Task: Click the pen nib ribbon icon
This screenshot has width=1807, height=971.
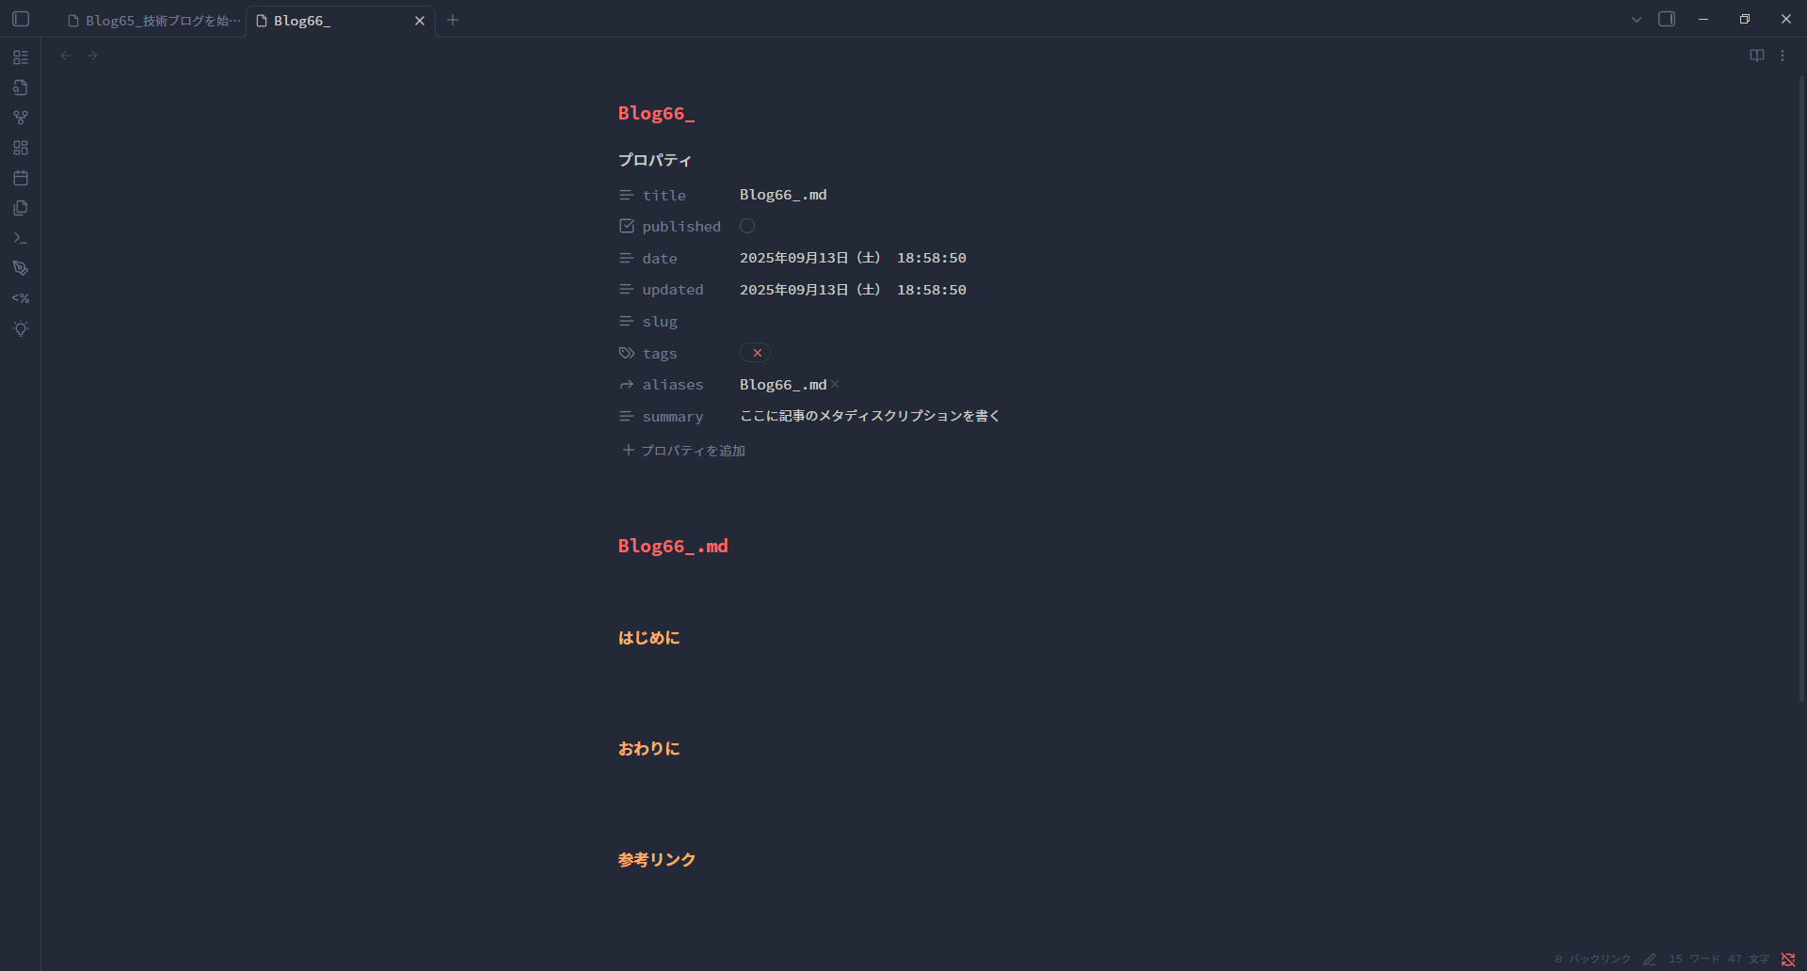Action: (21, 268)
